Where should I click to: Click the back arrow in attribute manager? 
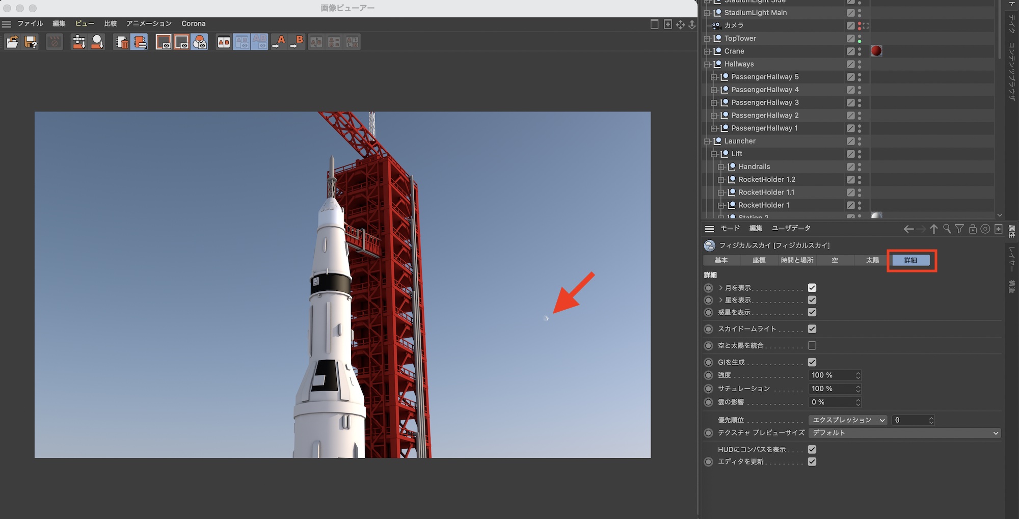[908, 229]
